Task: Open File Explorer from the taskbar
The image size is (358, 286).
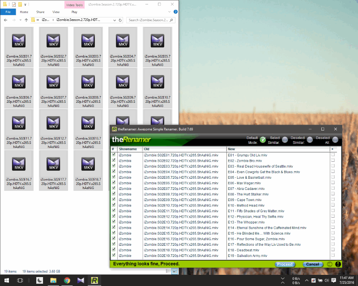Action: 53,280
